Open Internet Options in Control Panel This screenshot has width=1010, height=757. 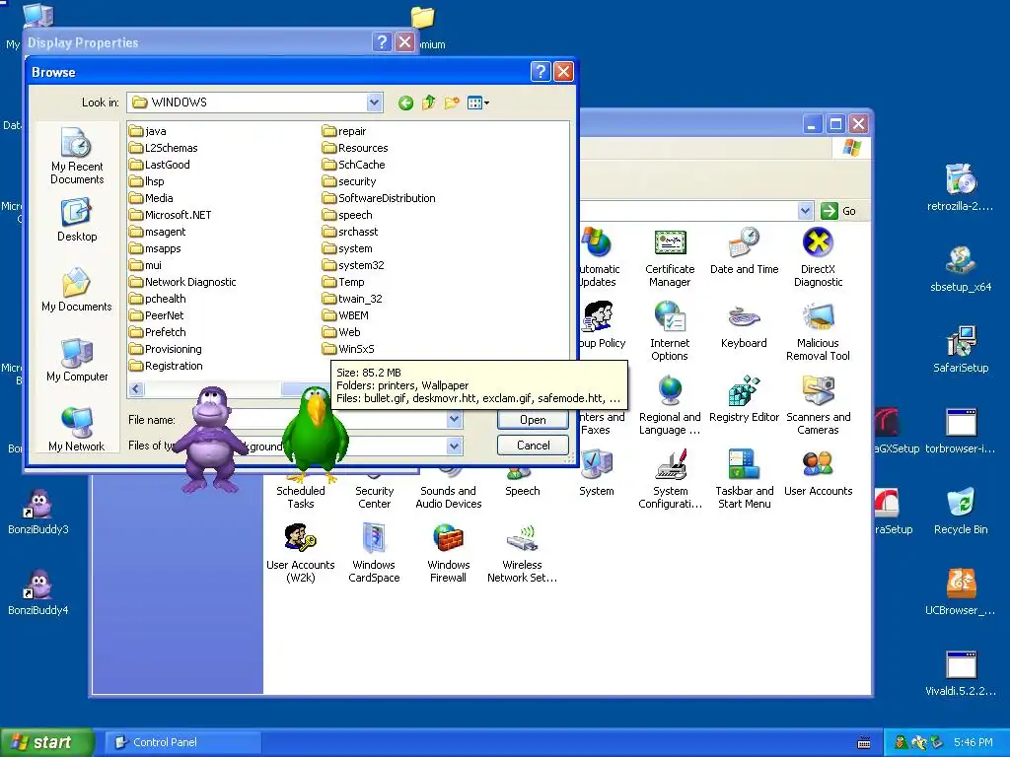[x=670, y=331]
